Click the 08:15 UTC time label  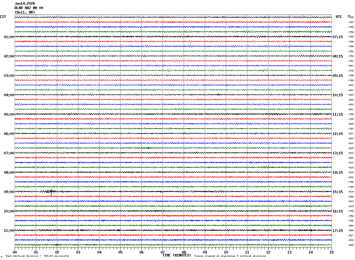tap(338, 56)
